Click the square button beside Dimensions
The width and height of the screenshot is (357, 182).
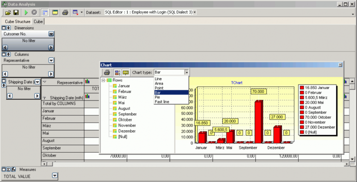pos(4,28)
